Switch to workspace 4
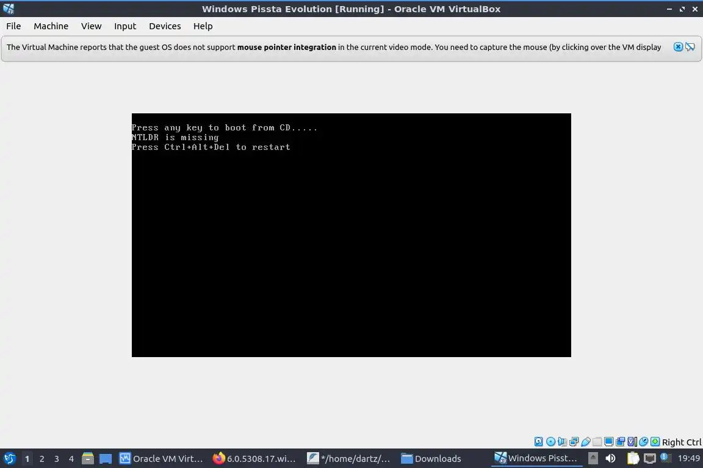This screenshot has width=703, height=468. click(71, 459)
